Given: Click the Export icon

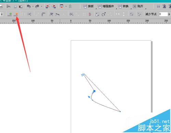Looking at the screenshot, I should click(54, 6).
